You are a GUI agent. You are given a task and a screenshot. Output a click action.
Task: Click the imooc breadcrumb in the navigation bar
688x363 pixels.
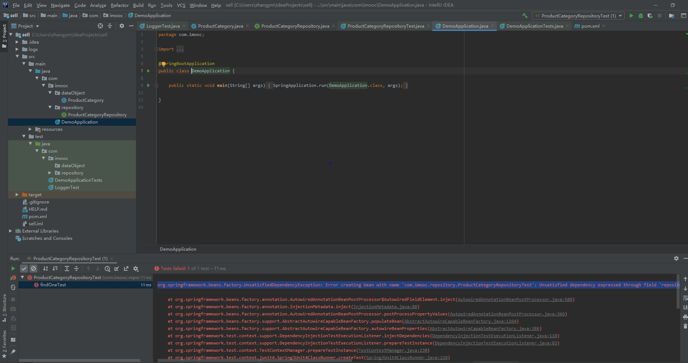[113, 15]
